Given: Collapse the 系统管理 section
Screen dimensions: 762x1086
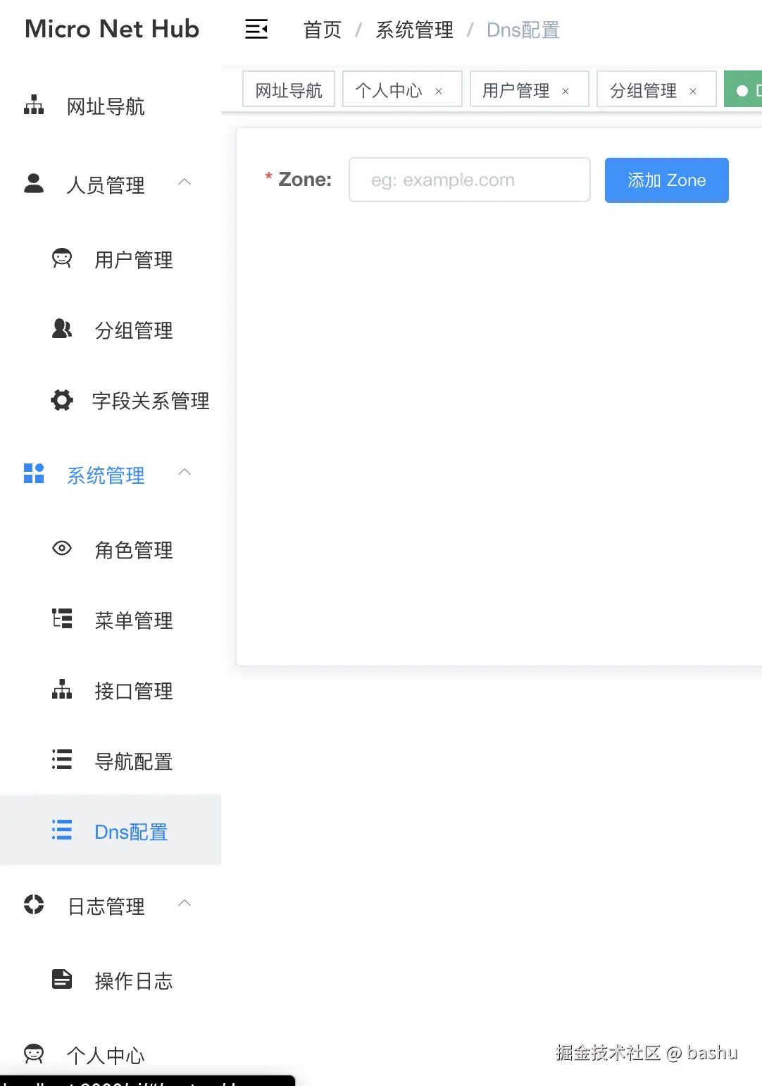Looking at the screenshot, I should coord(185,472).
